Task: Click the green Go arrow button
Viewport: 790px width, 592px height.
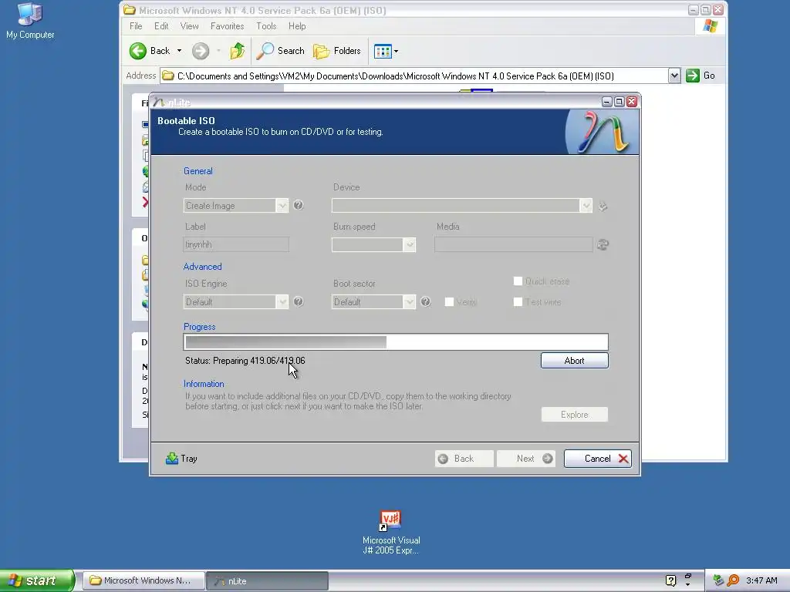Action: (693, 76)
